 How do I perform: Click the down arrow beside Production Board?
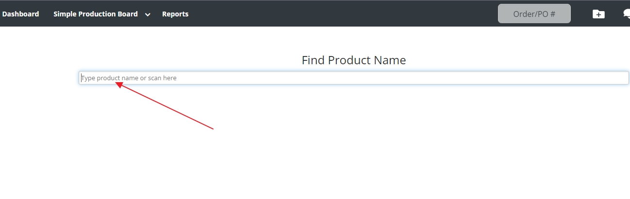pyautogui.click(x=148, y=14)
